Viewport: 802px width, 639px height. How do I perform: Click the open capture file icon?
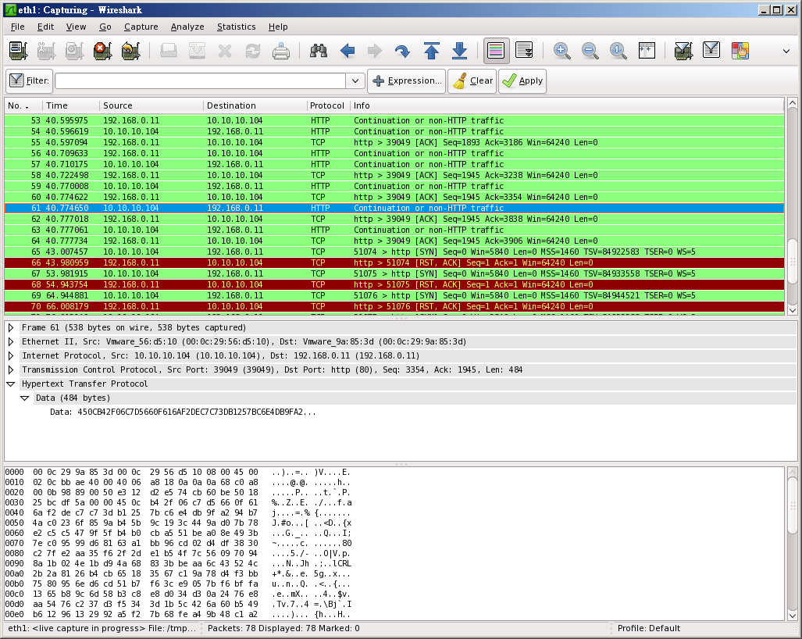(169, 50)
